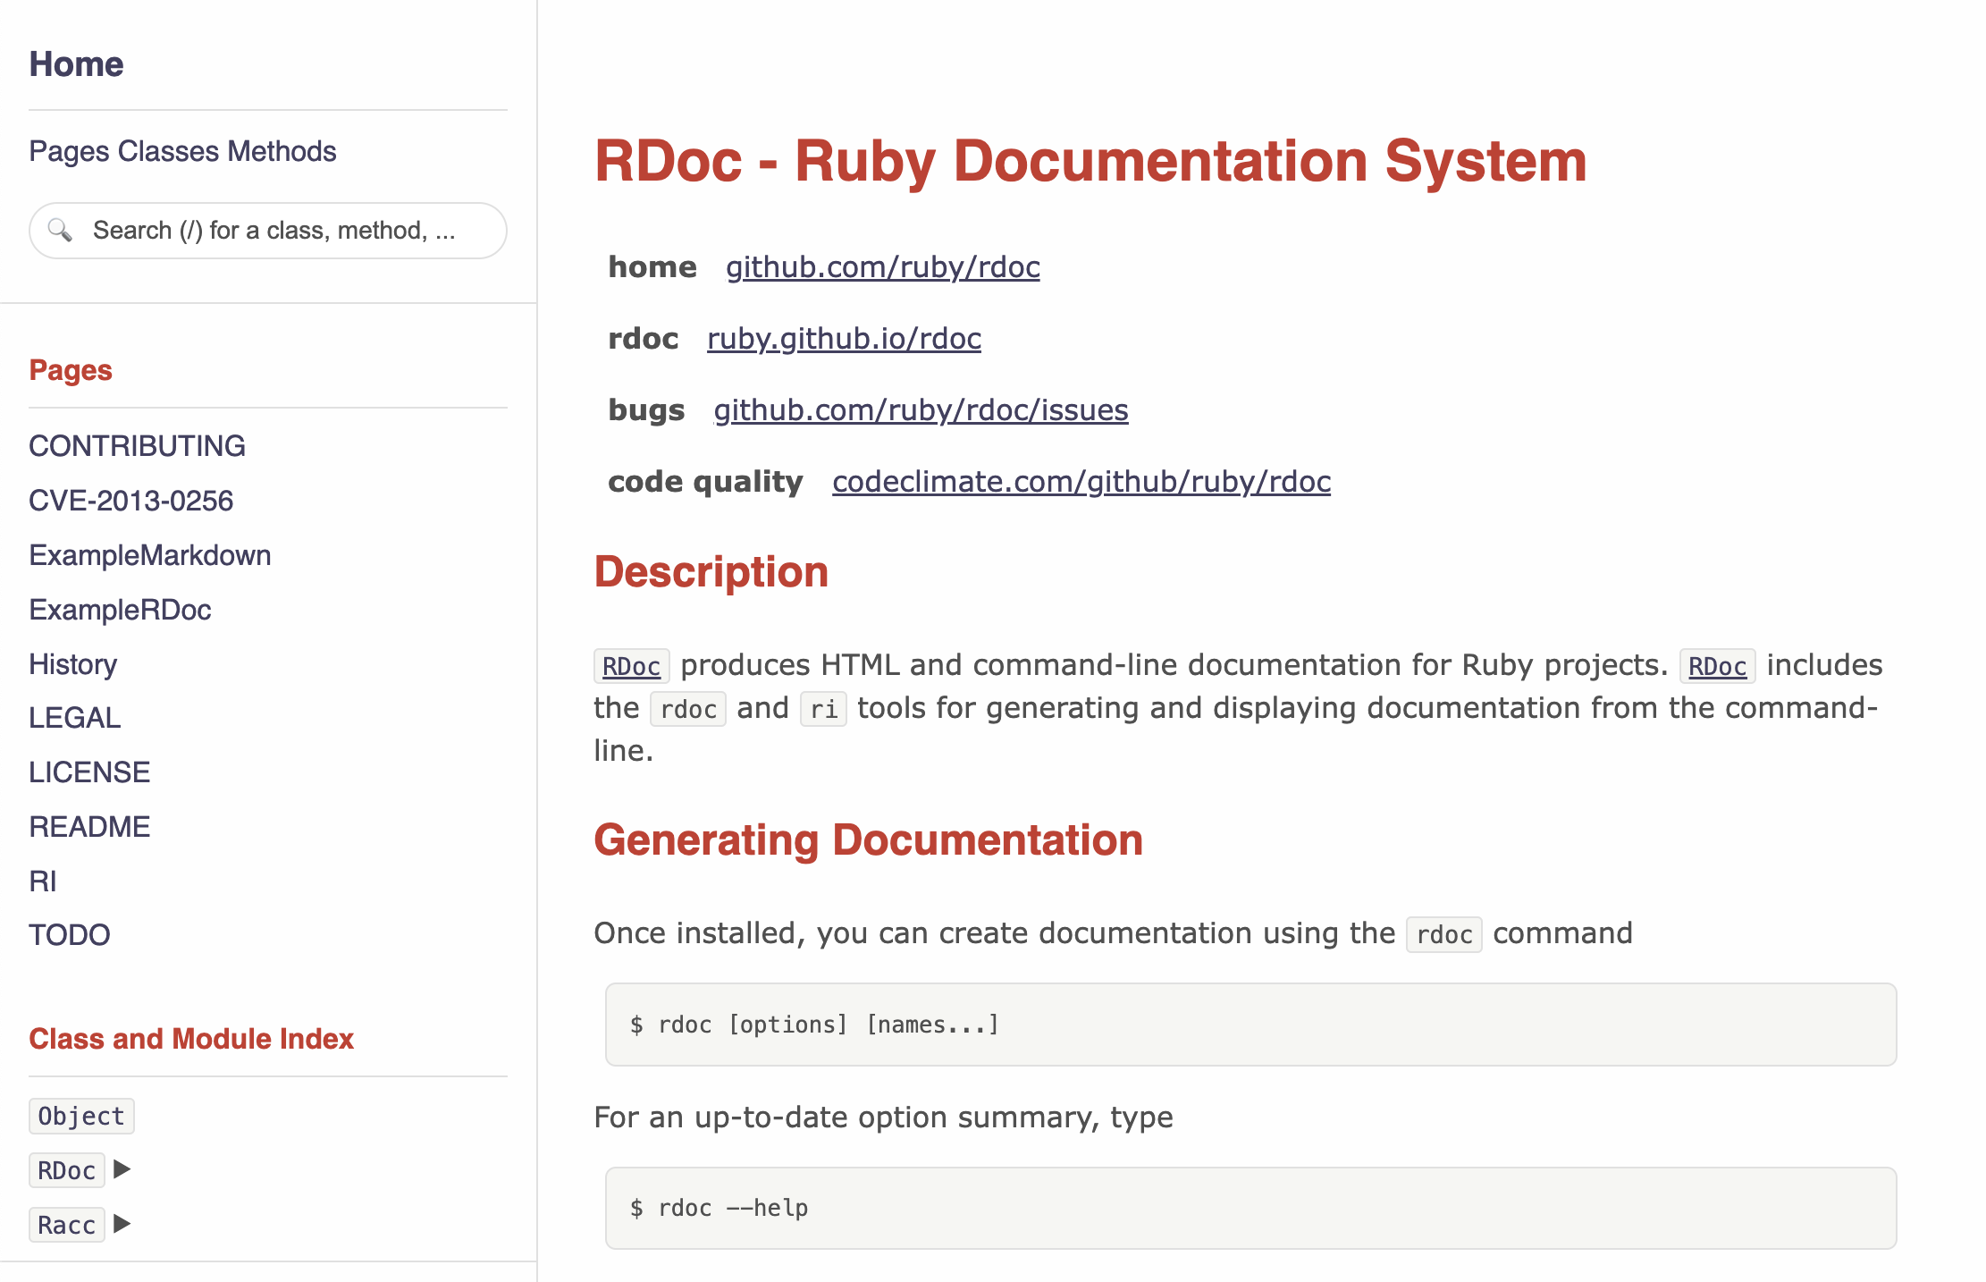
Task: Focus the search field for class or method
Action: (x=268, y=231)
